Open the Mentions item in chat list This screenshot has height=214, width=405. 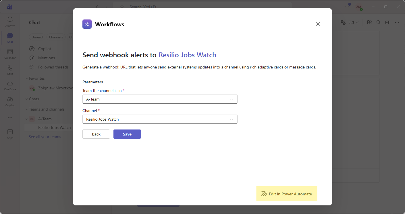coord(46,58)
